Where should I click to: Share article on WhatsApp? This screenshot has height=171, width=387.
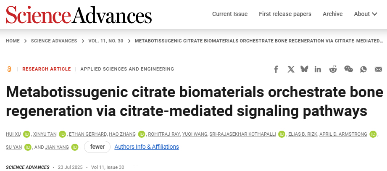point(363,69)
